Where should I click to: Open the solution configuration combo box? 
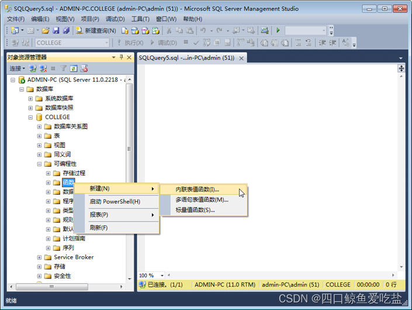tap(306, 30)
